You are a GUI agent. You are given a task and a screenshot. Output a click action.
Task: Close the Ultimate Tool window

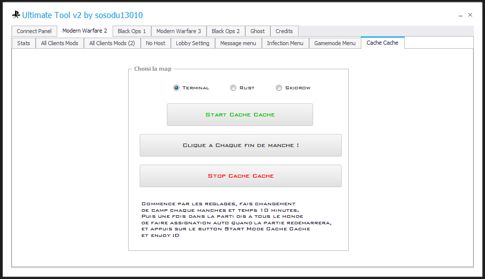[470, 15]
